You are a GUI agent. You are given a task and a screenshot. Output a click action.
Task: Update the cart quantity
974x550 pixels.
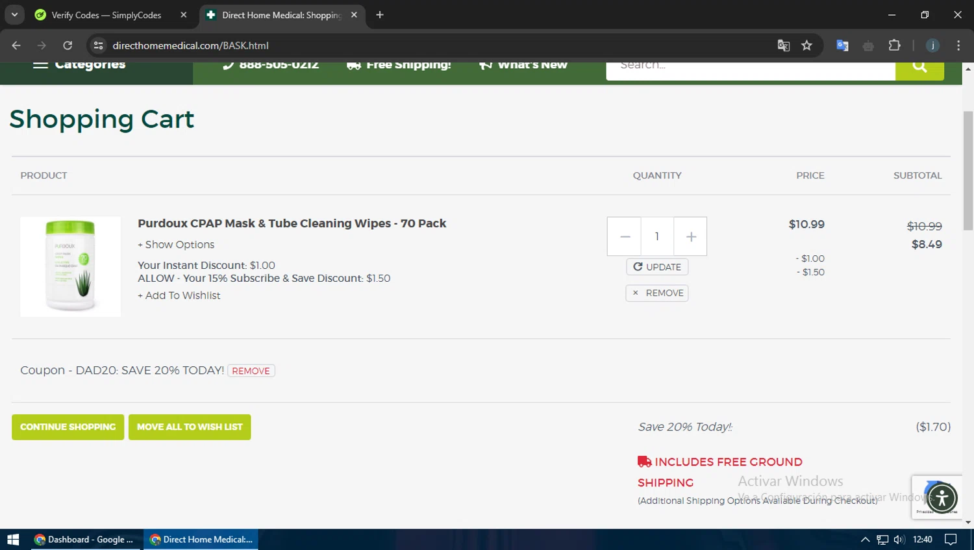(657, 267)
